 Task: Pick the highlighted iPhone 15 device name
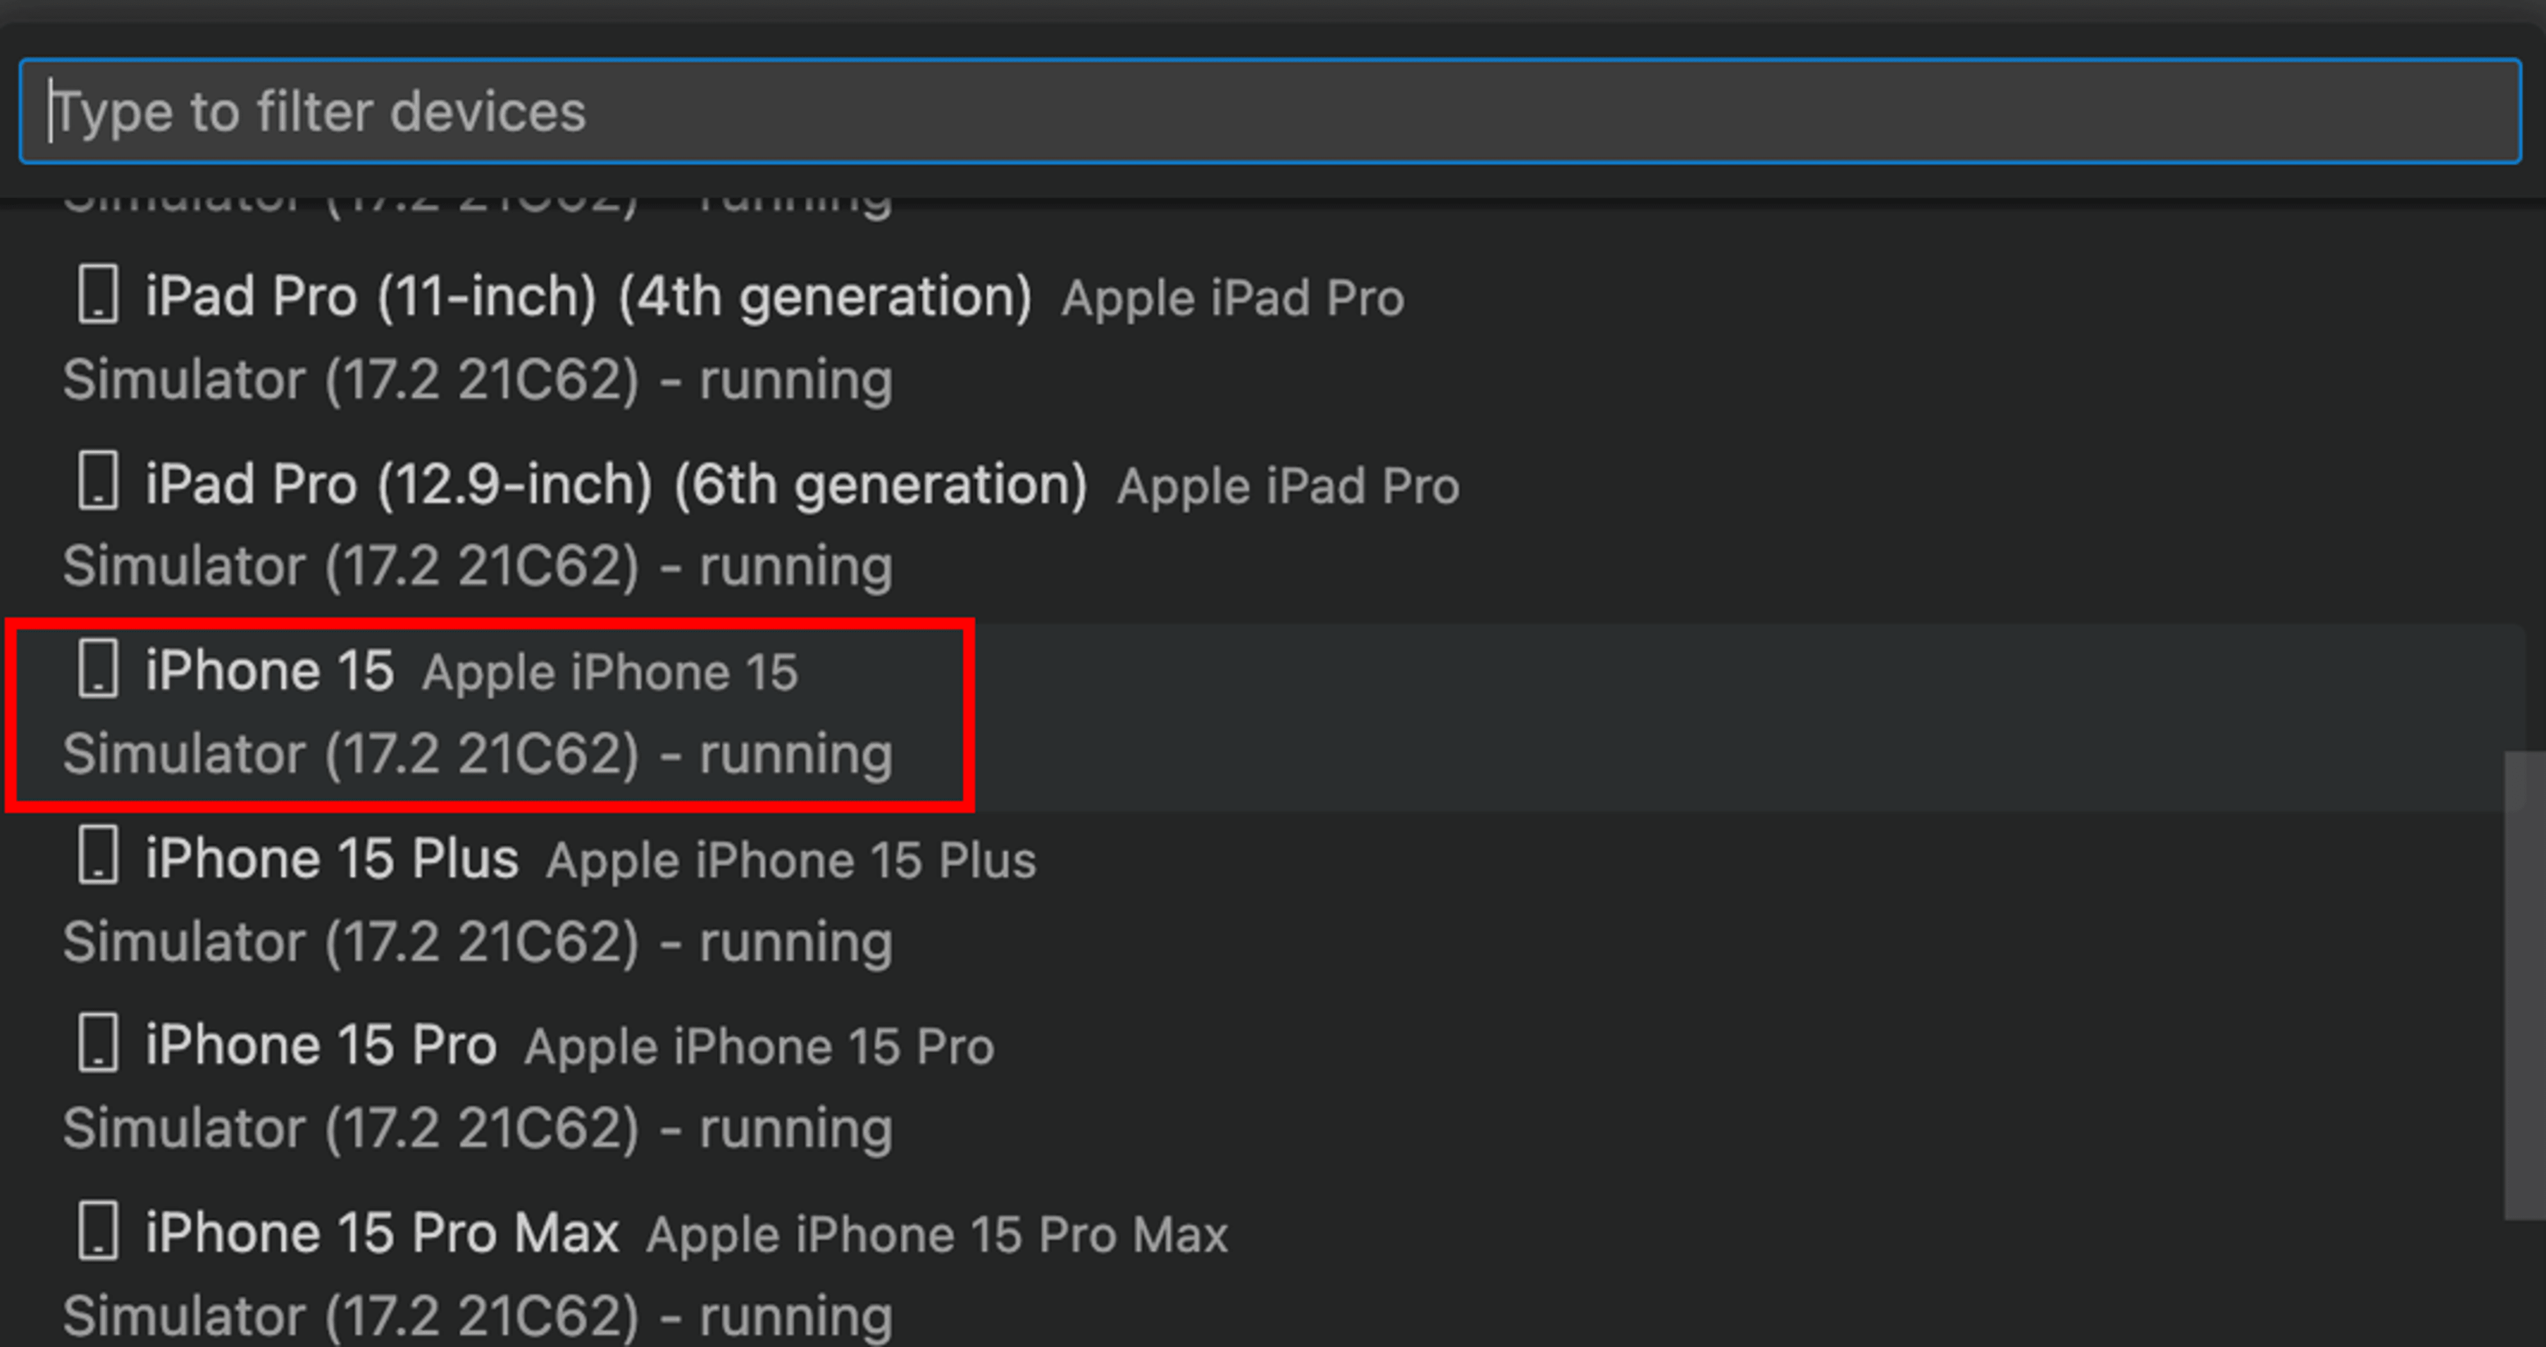pos(269,670)
